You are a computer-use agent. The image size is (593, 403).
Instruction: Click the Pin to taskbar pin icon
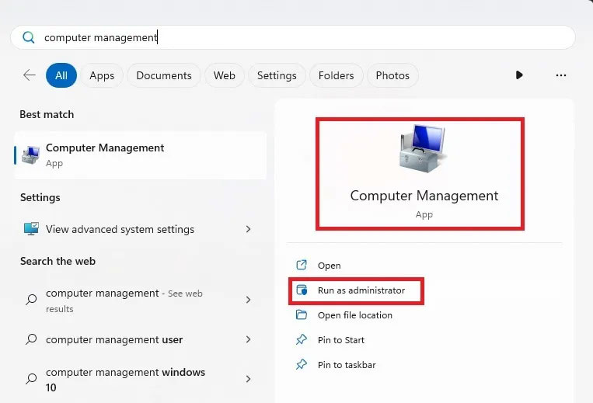(302, 365)
